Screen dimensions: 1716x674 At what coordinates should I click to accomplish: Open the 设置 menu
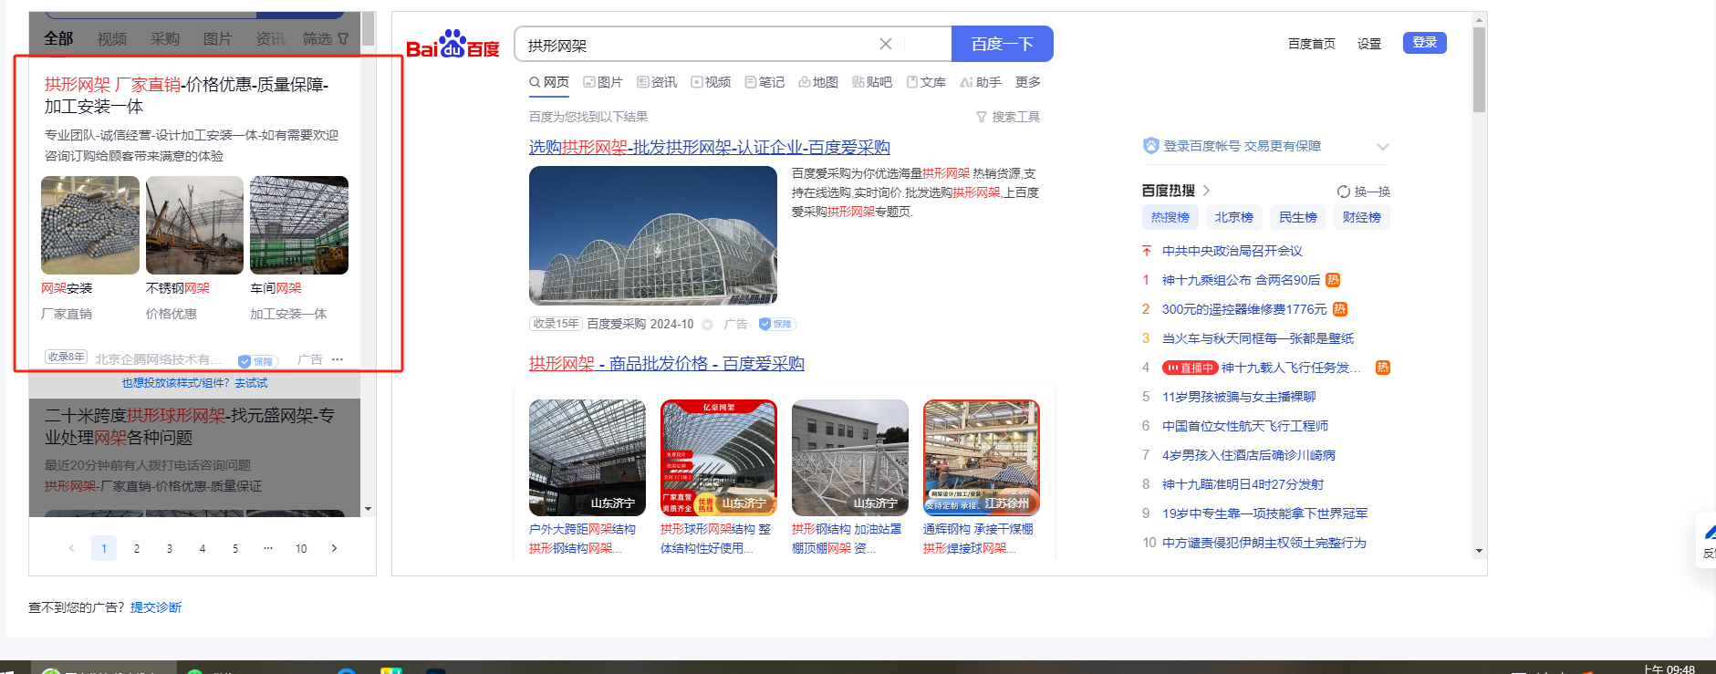click(x=1369, y=44)
